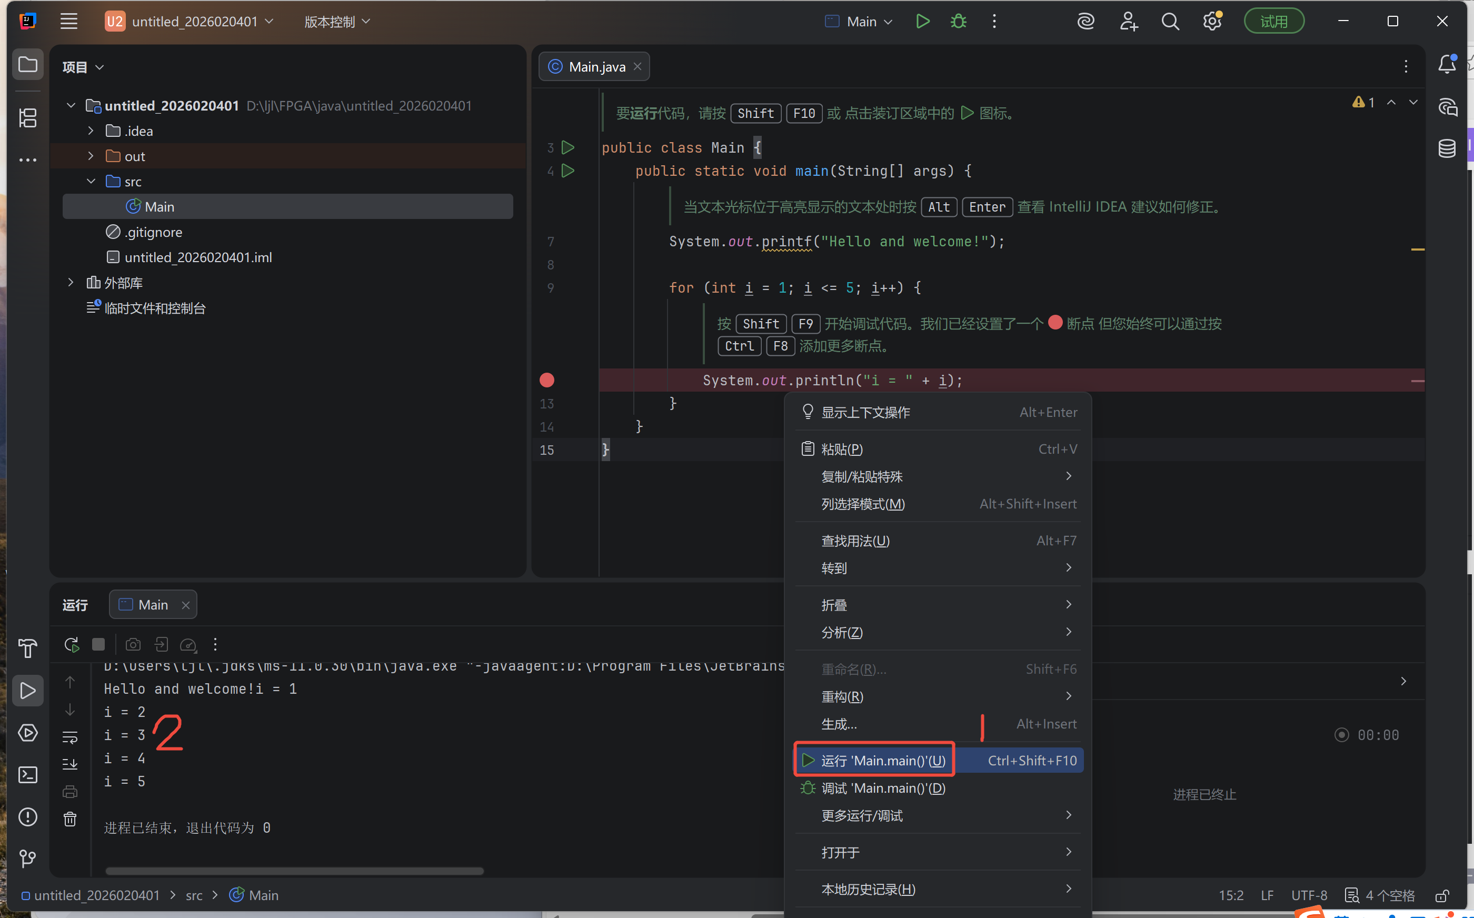Toggle the red breakpoint on println line
1474x918 pixels.
click(546, 380)
